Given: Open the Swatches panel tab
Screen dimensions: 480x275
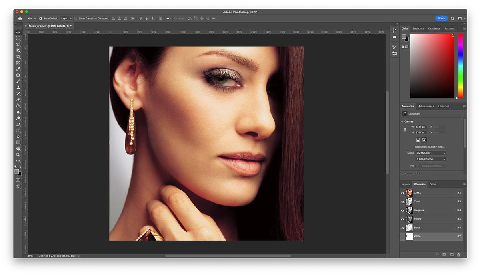Looking at the screenshot, I should pyautogui.click(x=418, y=28).
